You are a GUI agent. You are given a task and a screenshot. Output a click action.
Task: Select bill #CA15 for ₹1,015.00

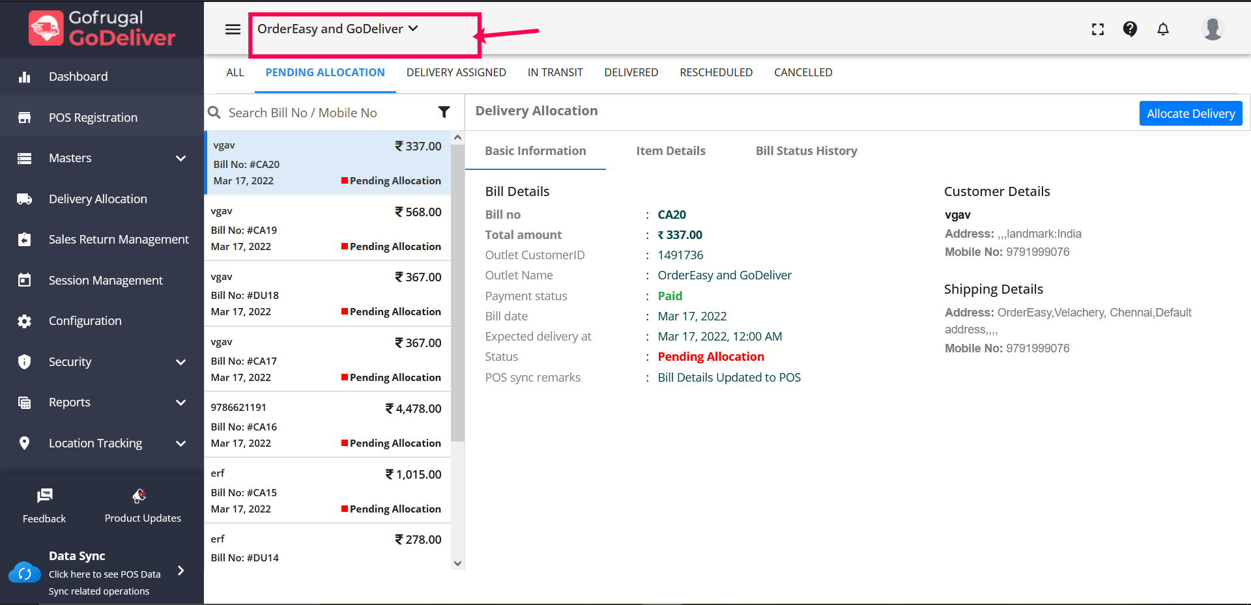[x=328, y=491]
